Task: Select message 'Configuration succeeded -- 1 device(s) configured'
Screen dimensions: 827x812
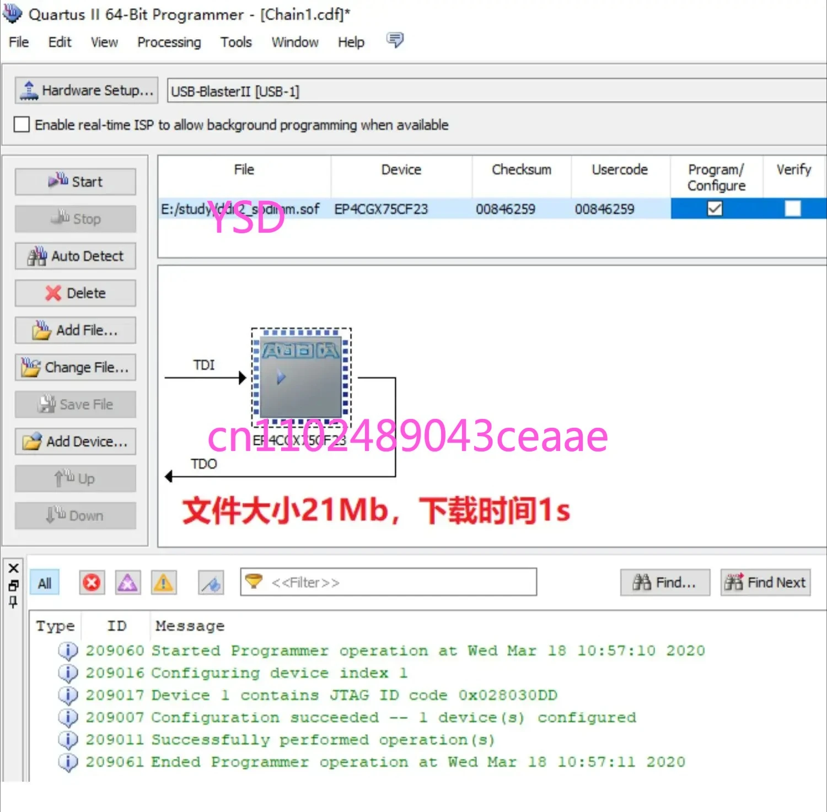Action: pos(394,718)
